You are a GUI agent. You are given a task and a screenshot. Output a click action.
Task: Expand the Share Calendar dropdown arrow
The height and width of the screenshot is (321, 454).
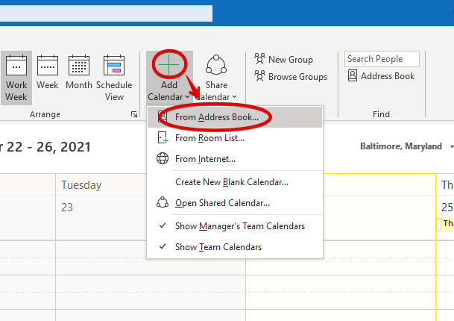[x=234, y=97]
